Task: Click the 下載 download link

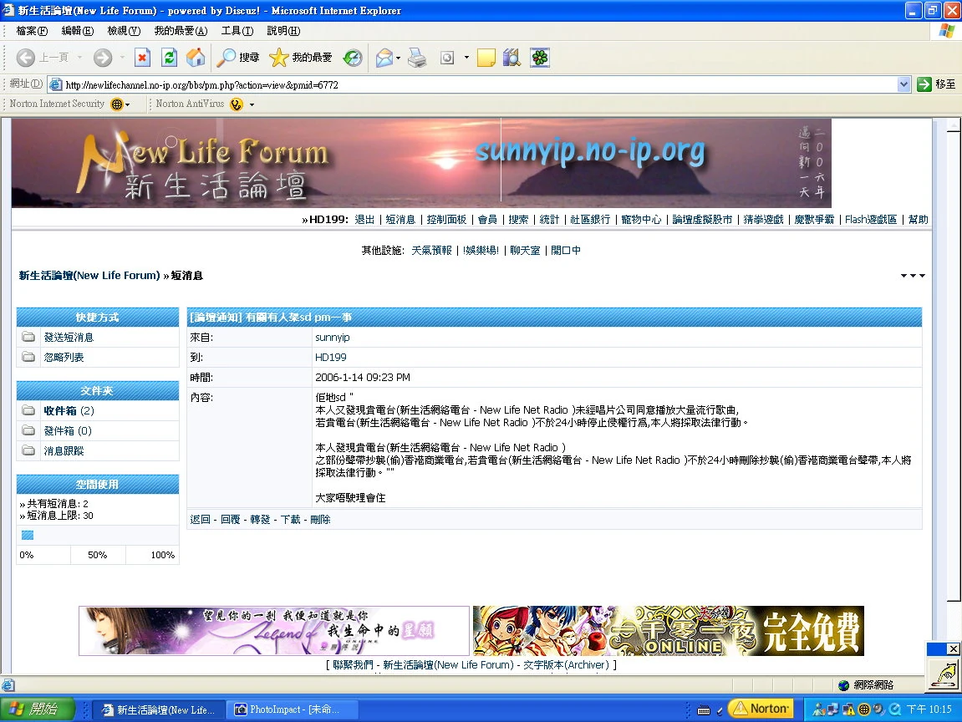Action: [x=290, y=520]
